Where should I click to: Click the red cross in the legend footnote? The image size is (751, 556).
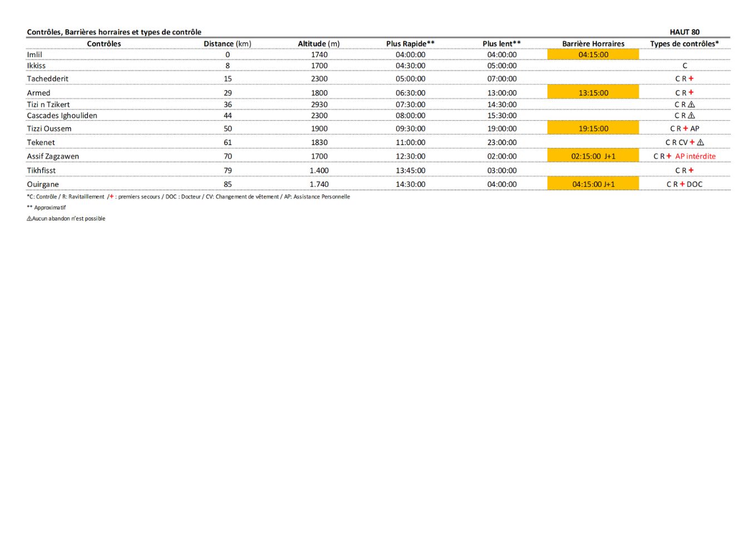[111, 197]
